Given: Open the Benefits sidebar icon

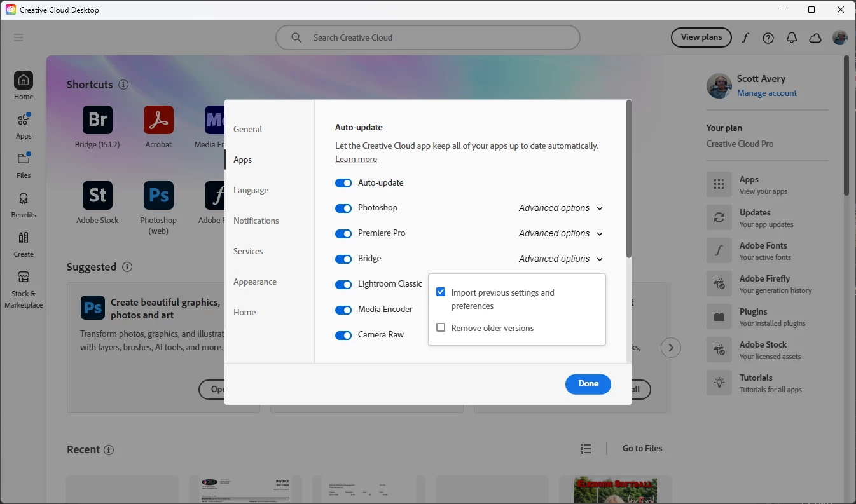Looking at the screenshot, I should [x=24, y=198].
